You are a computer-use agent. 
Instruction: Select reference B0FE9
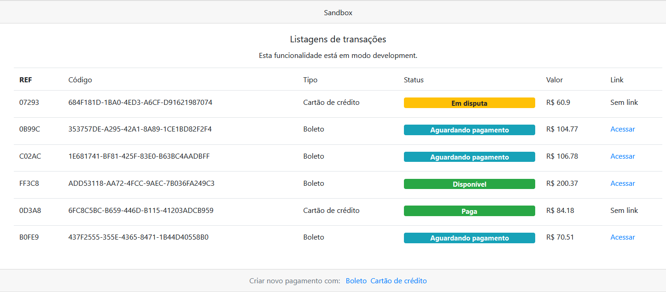pos(29,237)
